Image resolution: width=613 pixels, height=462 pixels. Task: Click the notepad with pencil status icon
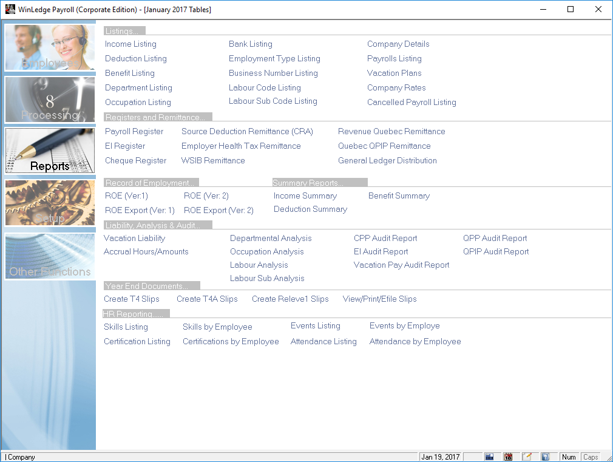click(x=527, y=457)
